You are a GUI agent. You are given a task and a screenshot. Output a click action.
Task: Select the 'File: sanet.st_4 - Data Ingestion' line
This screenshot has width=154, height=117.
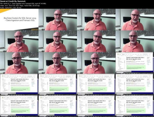pyautogui.click(x=23, y=4)
